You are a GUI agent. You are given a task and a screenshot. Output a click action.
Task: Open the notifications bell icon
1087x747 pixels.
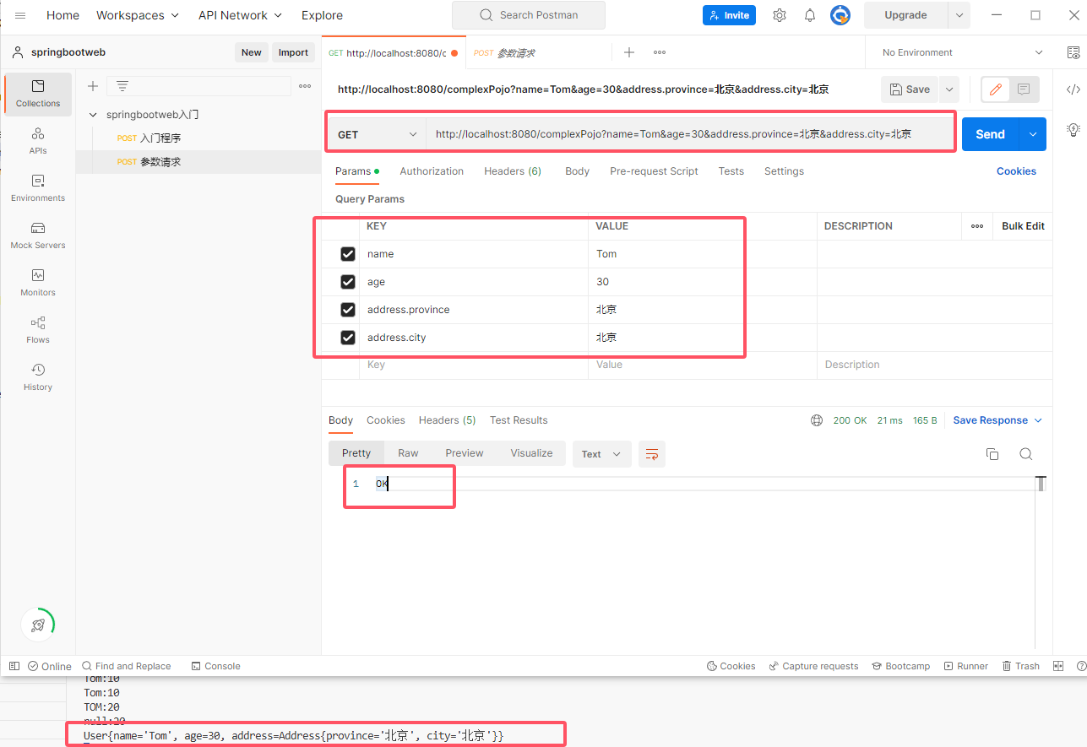coord(810,15)
